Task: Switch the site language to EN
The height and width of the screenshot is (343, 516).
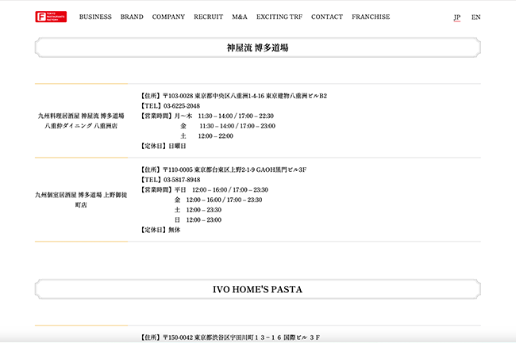Action: (476, 17)
